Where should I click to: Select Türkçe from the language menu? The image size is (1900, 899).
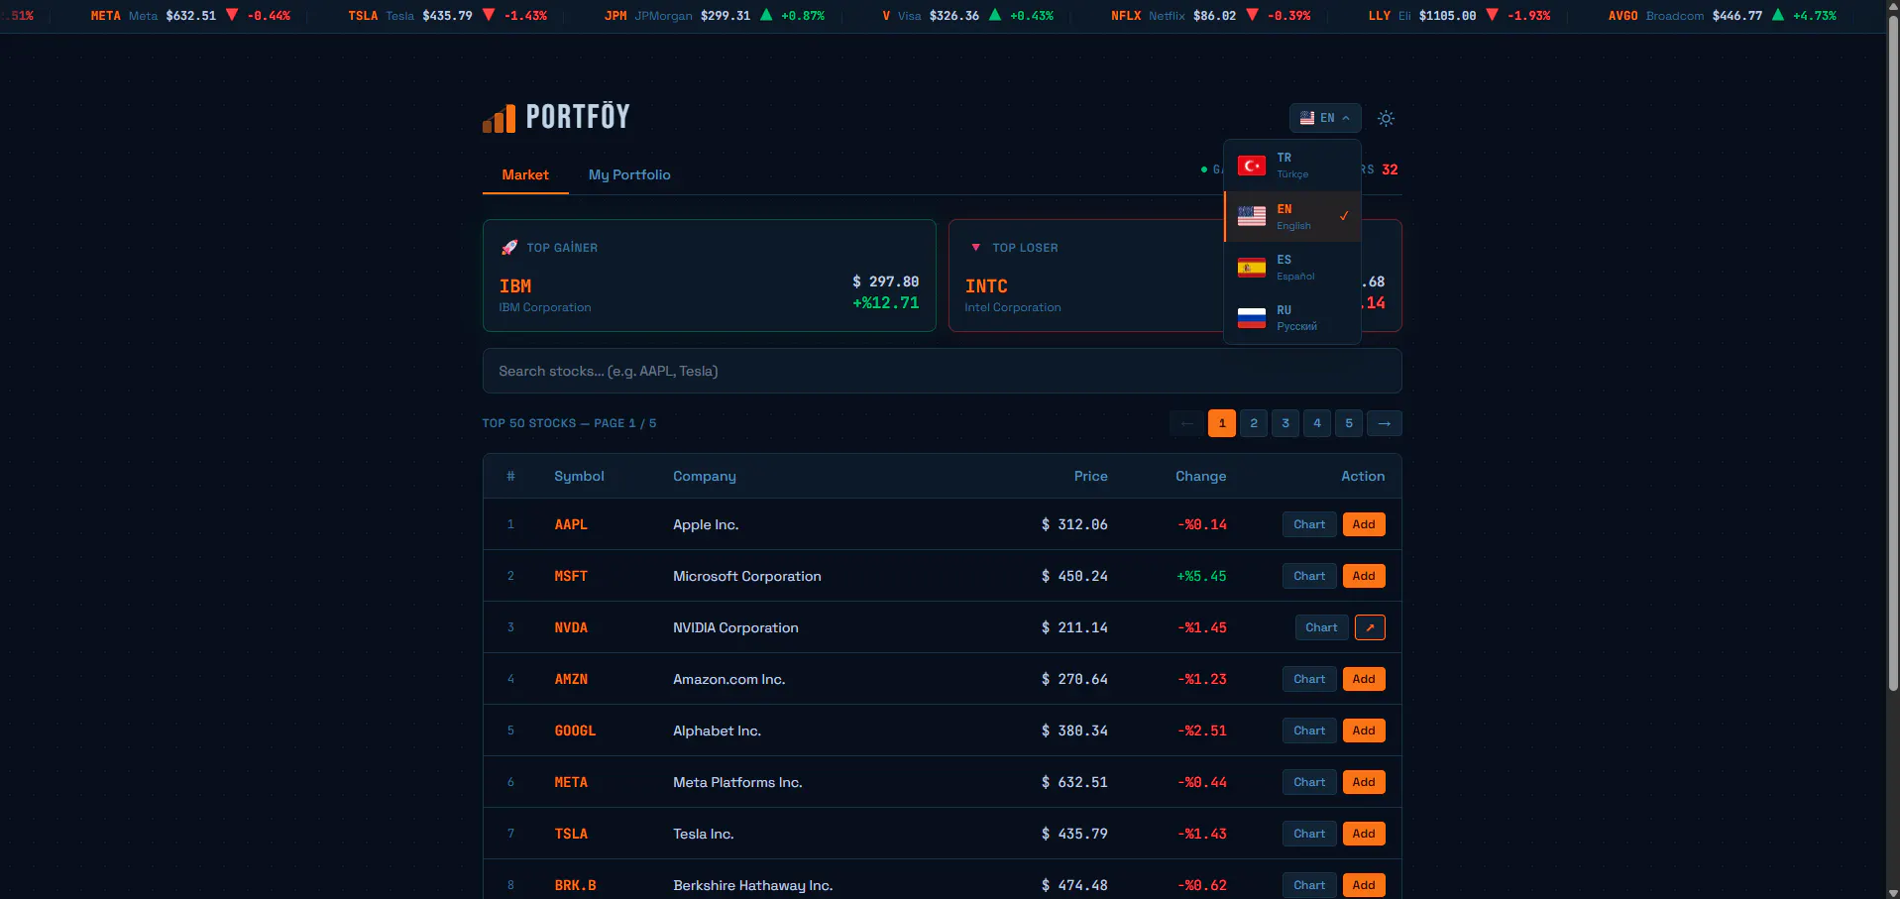pos(1292,166)
